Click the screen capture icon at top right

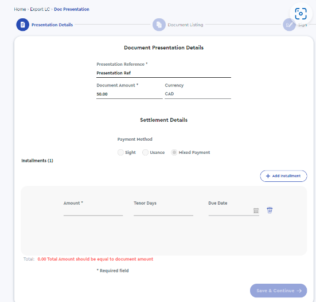pos(301,14)
